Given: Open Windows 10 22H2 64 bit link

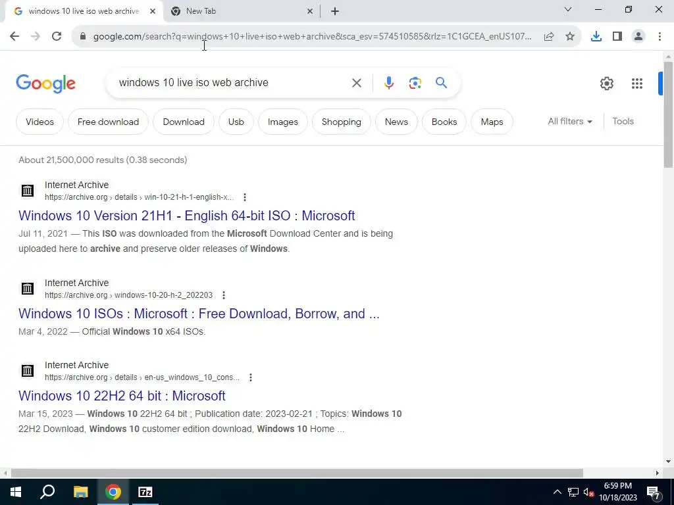Looking at the screenshot, I should [x=122, y=396].
